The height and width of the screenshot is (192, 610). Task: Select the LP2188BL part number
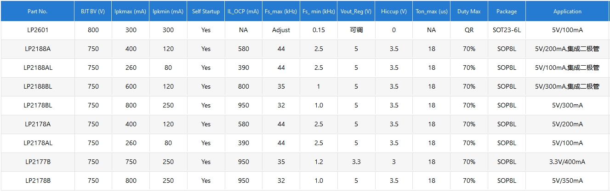pyautogui.click(x=38, y=86)
